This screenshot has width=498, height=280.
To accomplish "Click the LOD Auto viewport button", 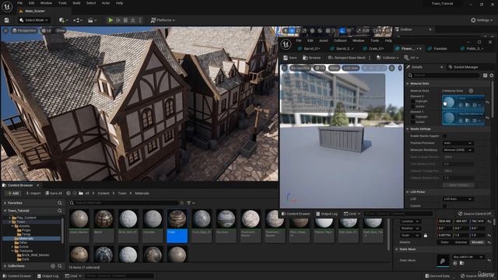I will (351, 68).
